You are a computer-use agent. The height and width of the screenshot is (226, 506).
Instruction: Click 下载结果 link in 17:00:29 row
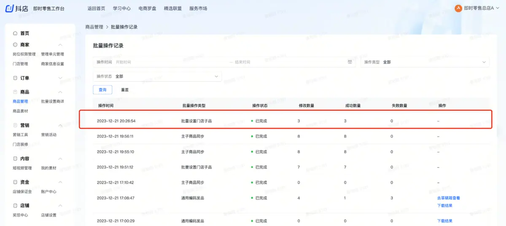click(445, 221)
